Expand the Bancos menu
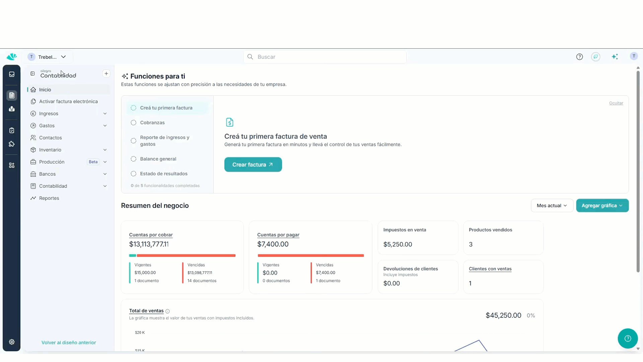This screenshot has height=362, width=643. (68, 174)
